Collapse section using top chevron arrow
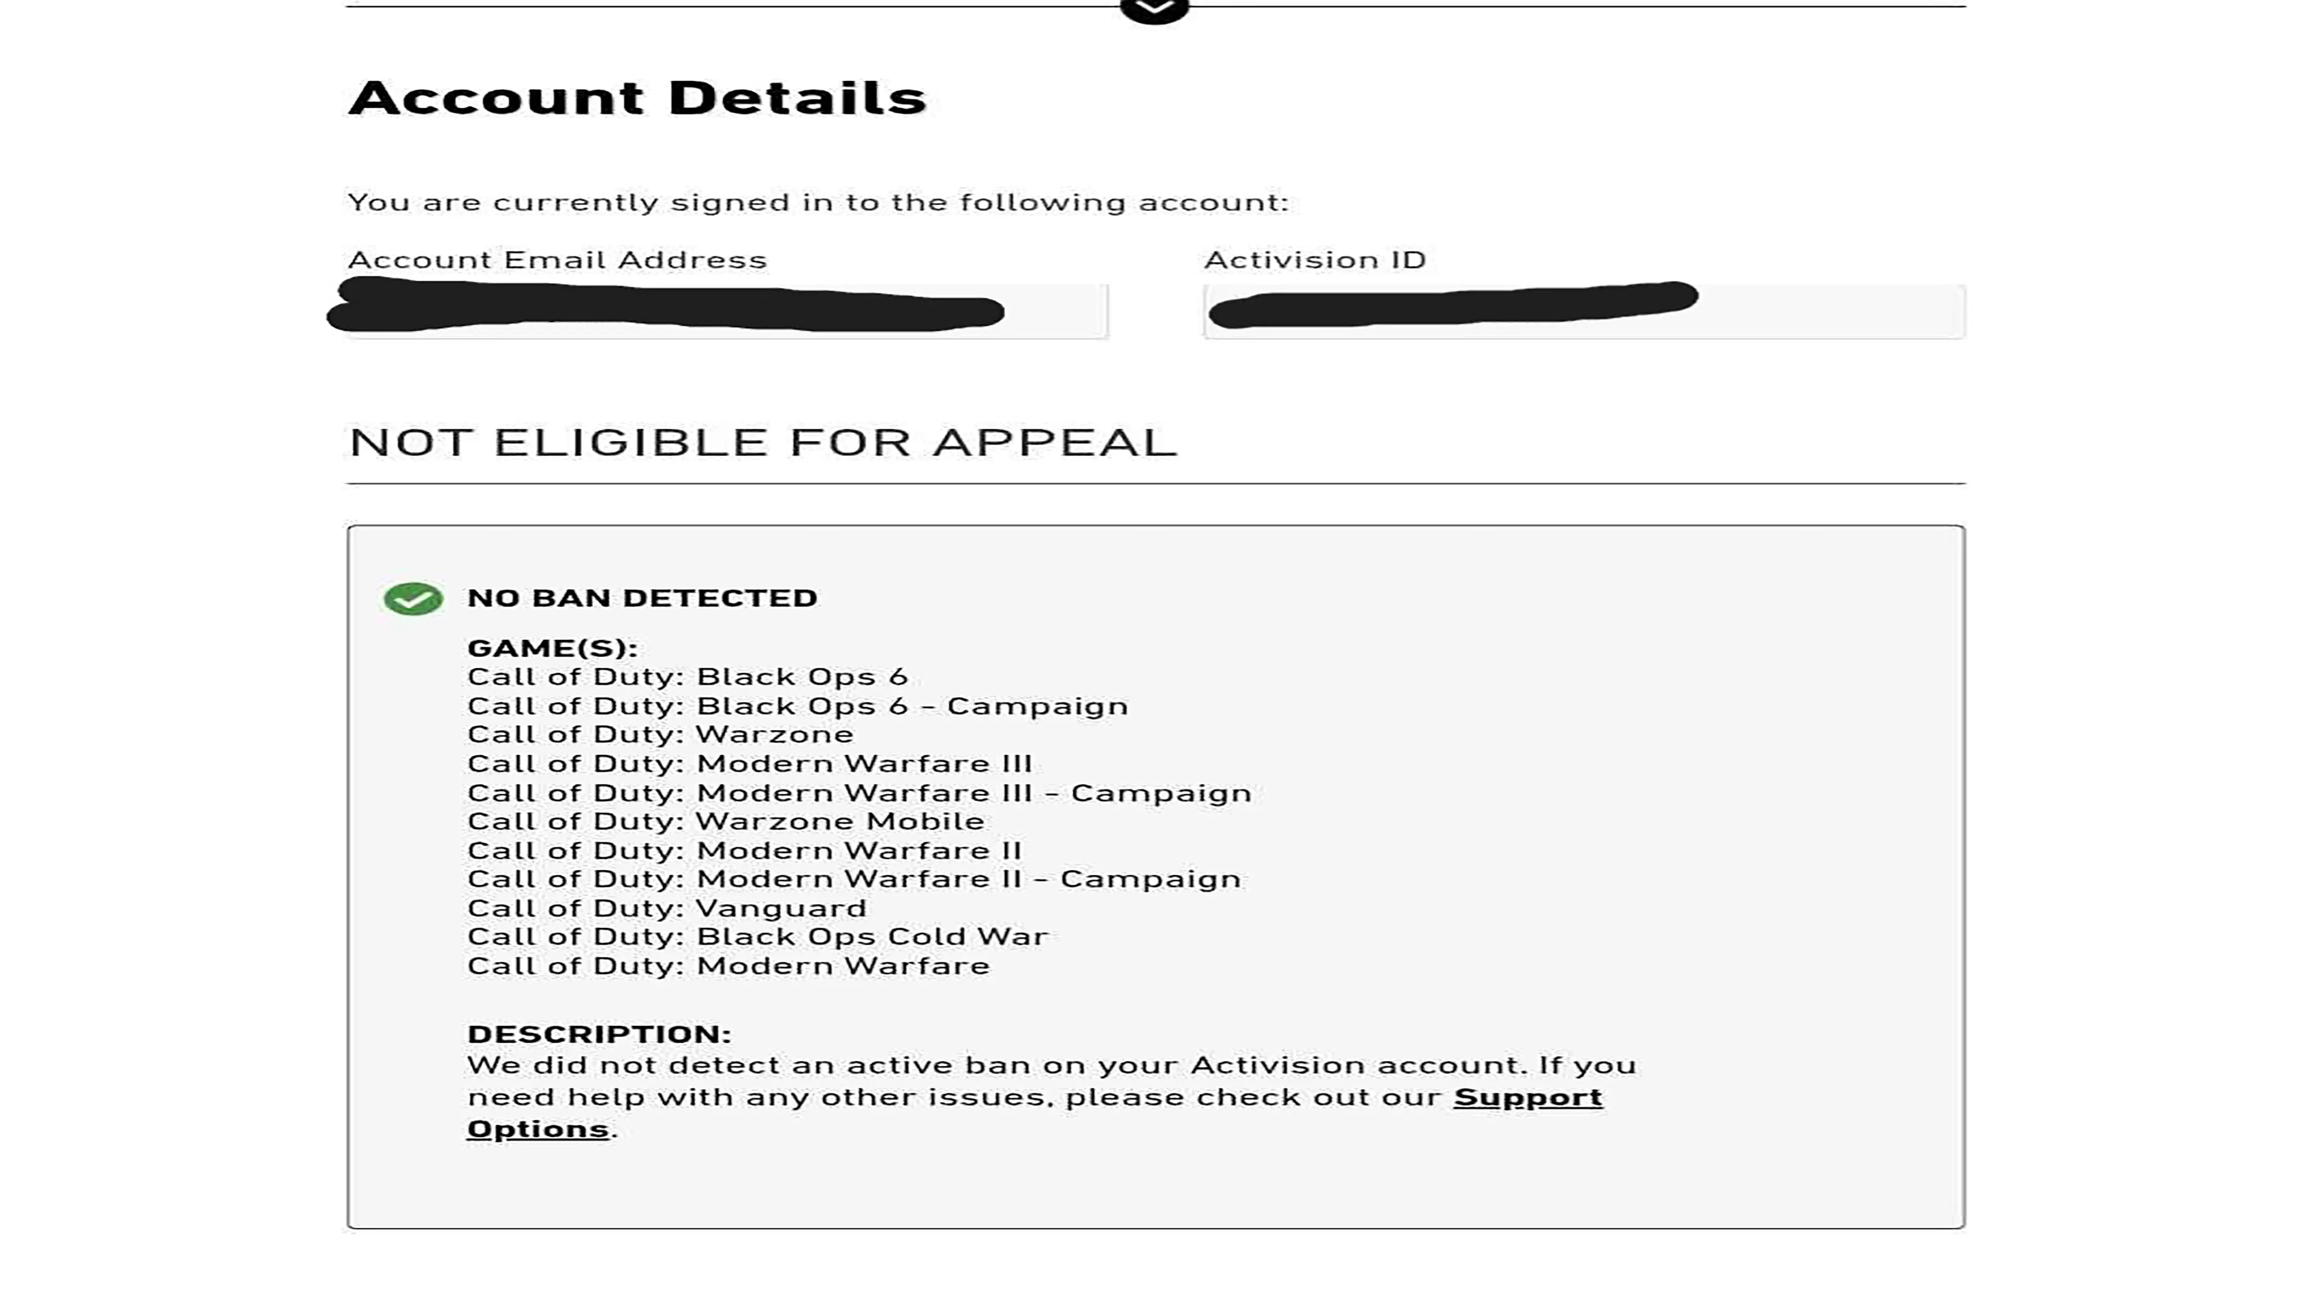Viewport: 2307px width, 1293px height. coord(1153,9)
